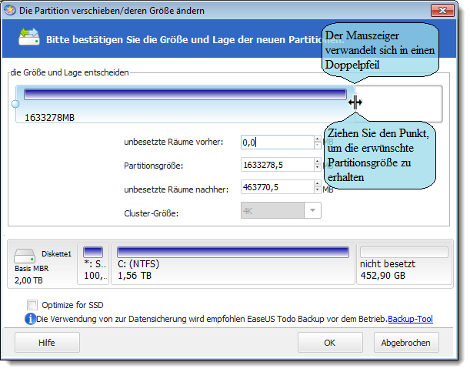Click the unbesetzte Räume nachher input field
Viewport: 470px width, 372px height.
tap(275, 186)
